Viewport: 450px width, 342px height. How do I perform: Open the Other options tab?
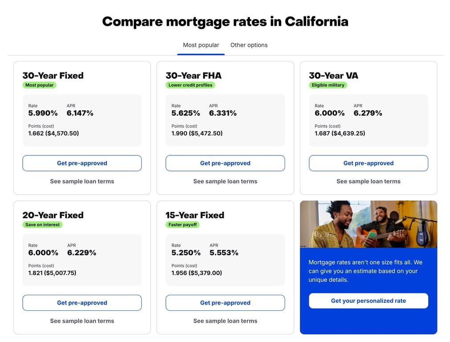249,45
